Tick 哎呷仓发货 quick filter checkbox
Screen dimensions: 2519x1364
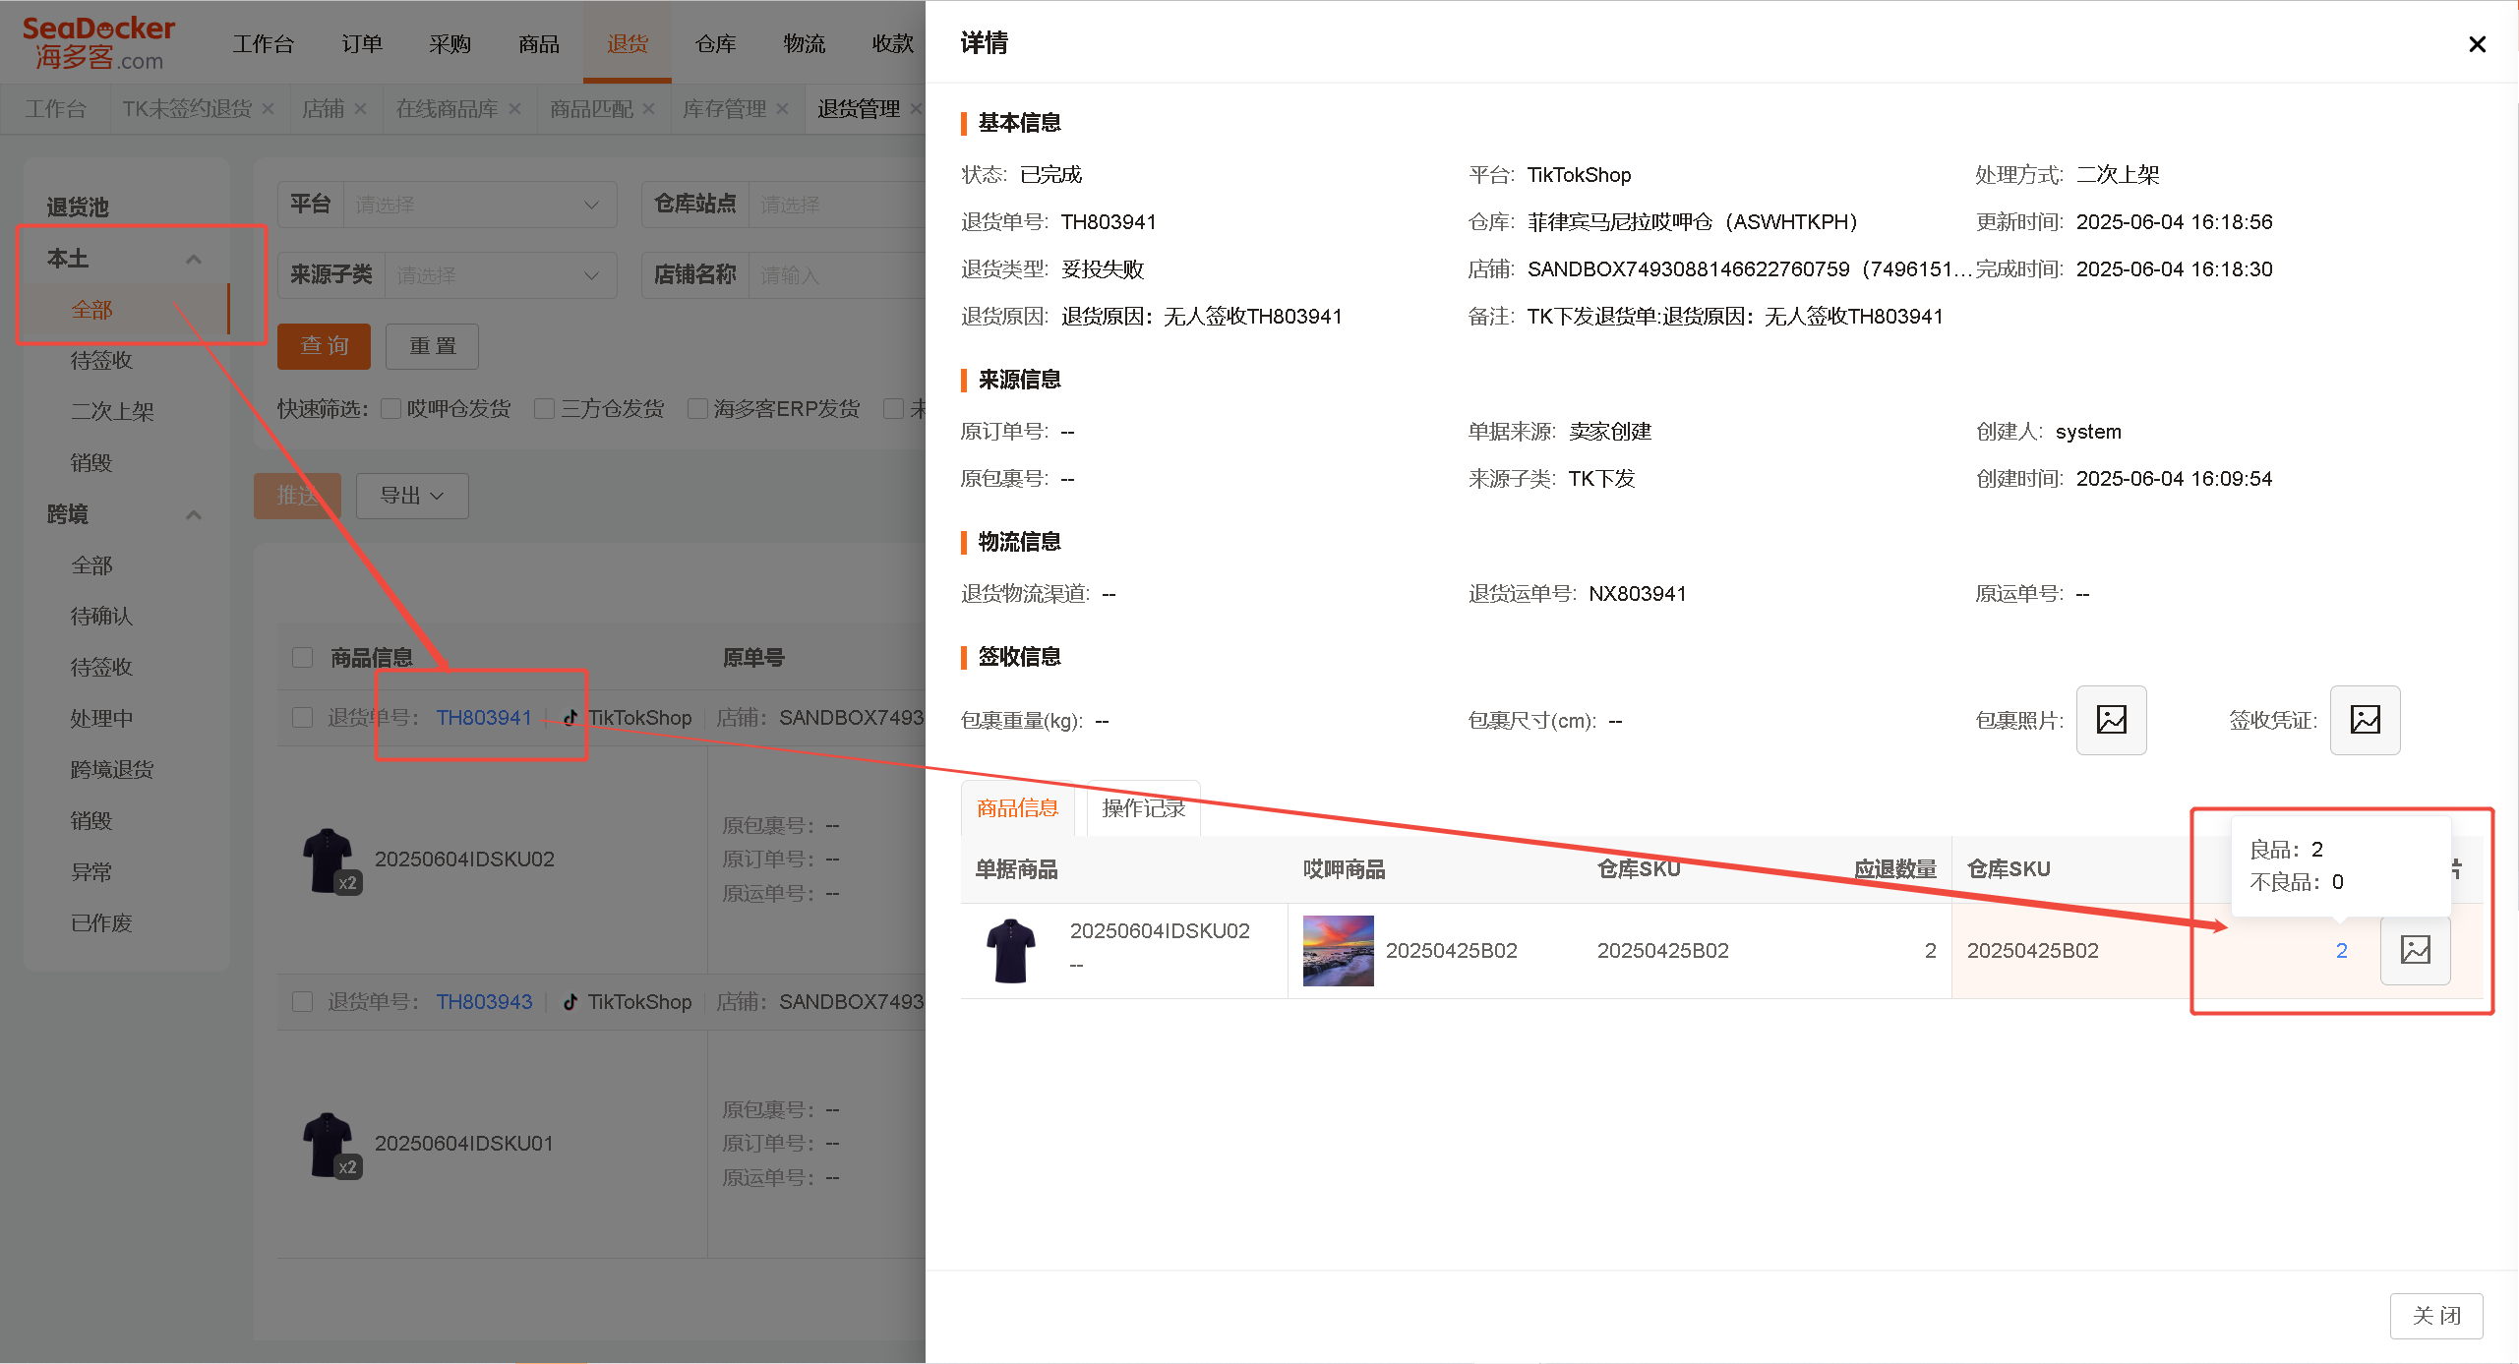[x=390, y=409]
